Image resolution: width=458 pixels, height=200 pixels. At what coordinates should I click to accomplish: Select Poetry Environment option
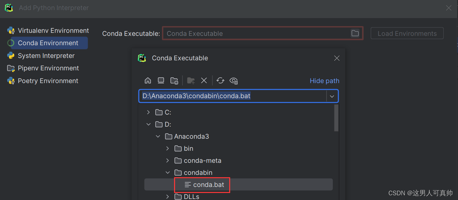click(48, 81)
